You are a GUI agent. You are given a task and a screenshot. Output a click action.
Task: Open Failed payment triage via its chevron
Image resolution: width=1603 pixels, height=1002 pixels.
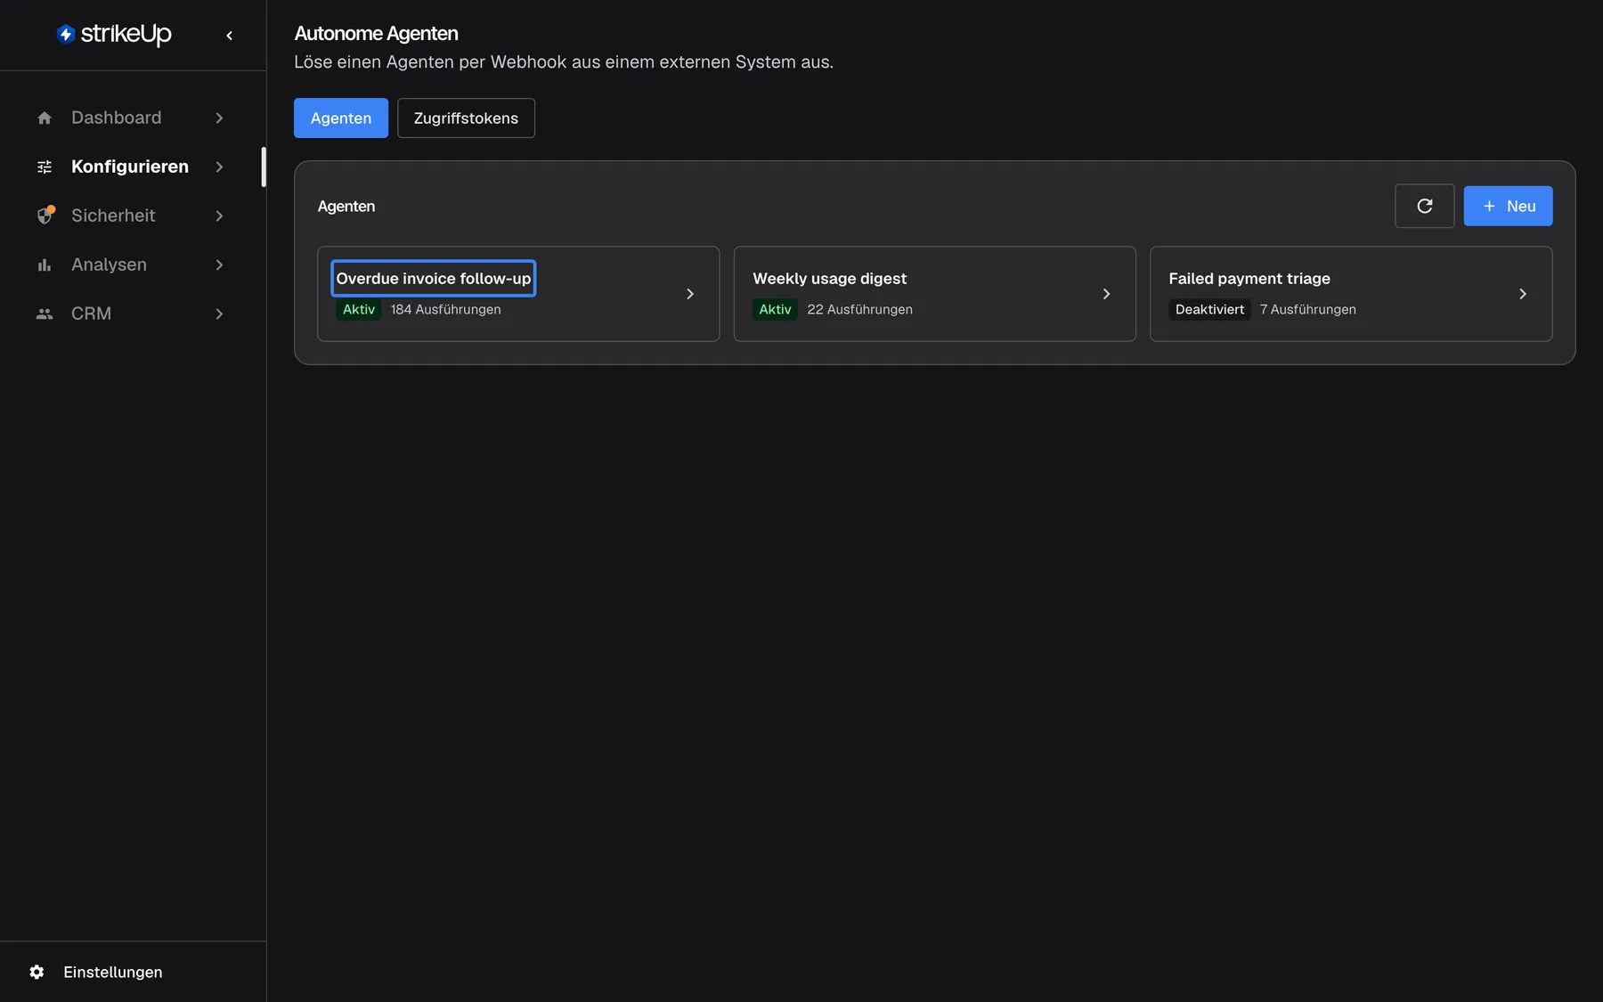1523,294
